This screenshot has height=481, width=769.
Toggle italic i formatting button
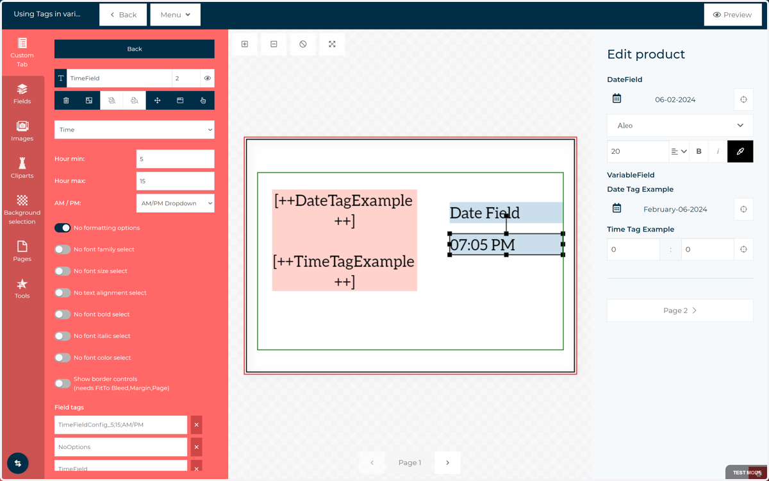(718, 151)
